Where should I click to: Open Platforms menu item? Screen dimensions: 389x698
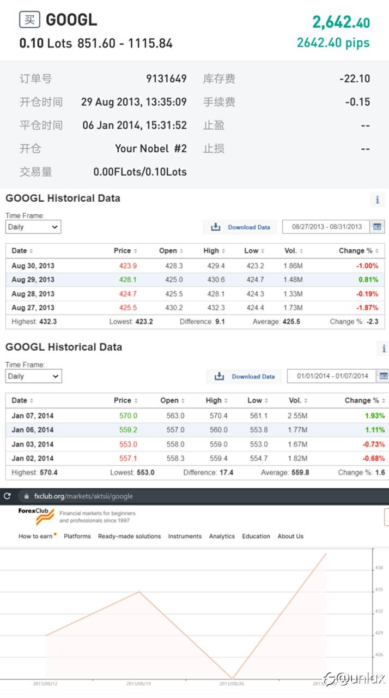coord(77,536)
